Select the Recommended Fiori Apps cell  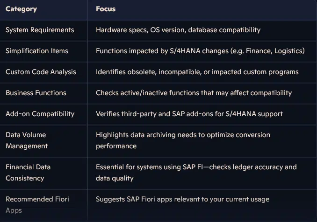coord(37,204)
